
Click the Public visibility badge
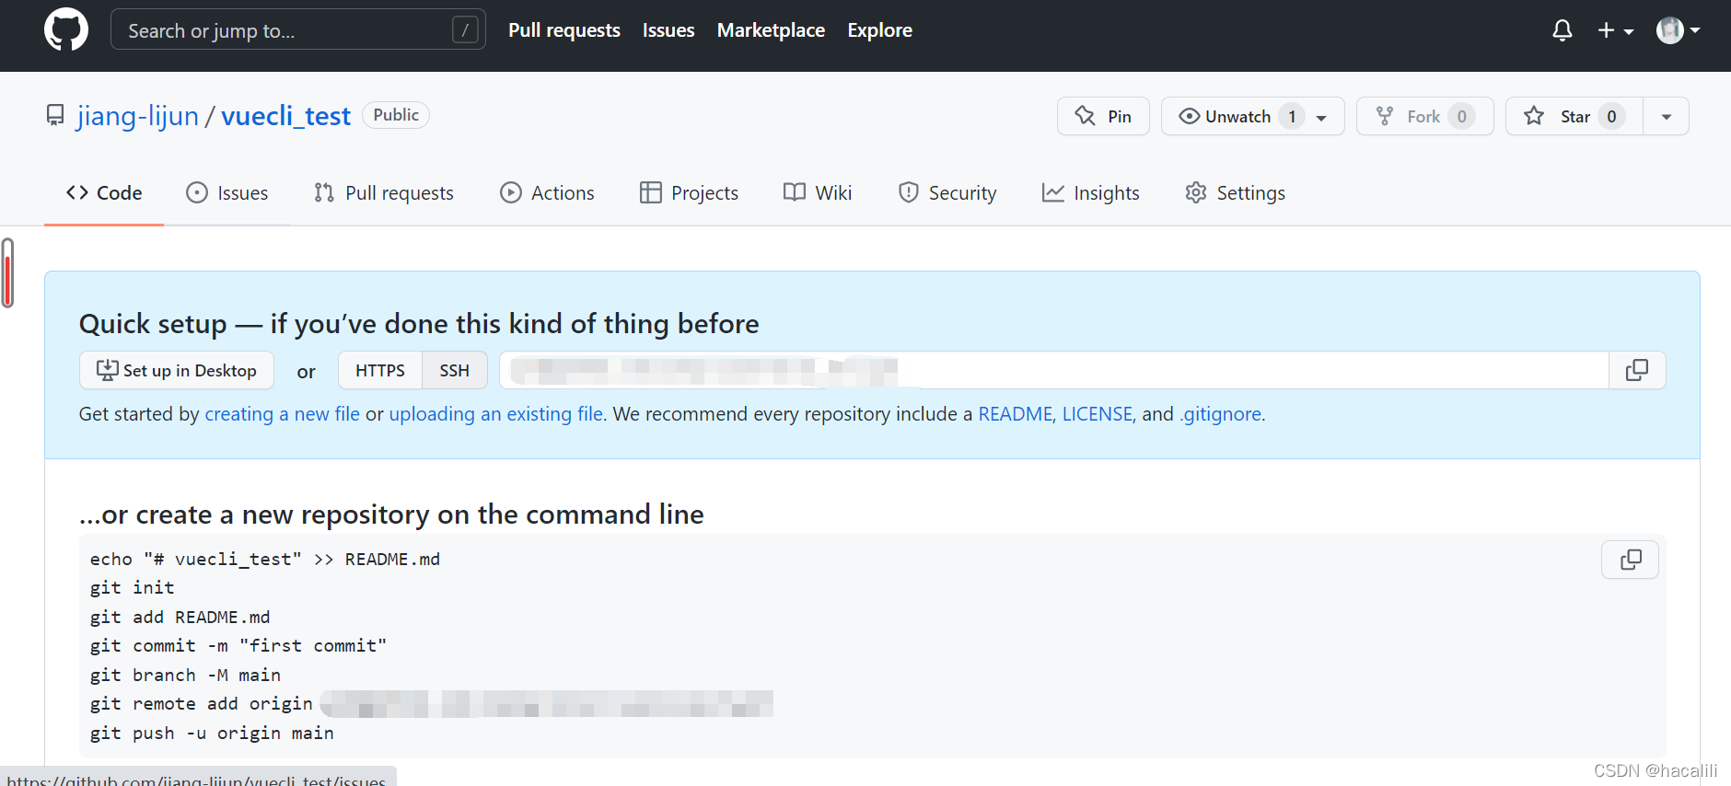396,115
